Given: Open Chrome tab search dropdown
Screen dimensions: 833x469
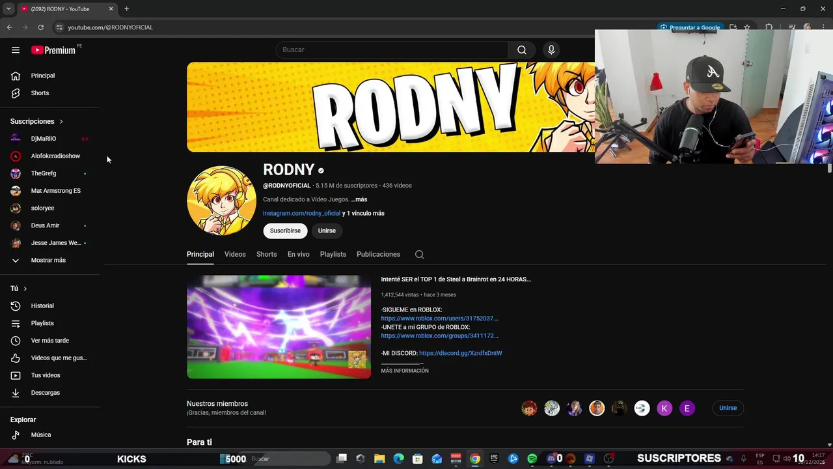Looking at the screenshot, I should 8,8.
